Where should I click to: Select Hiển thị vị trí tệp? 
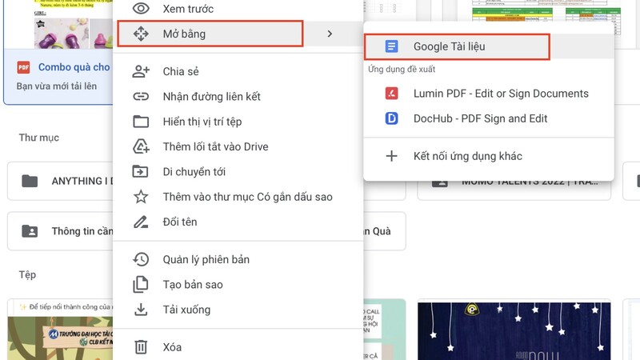(x=238, y=122)
